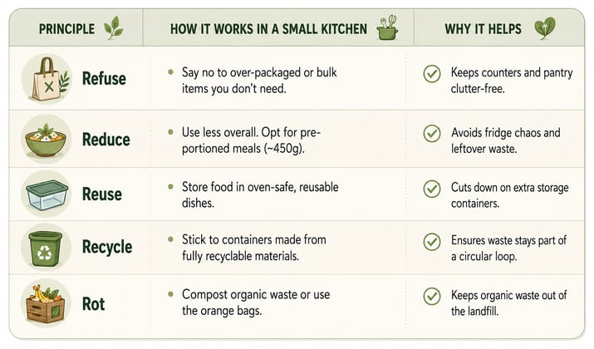The image size is (594, 349).
Task: Click checkmark beside landfill benefit
Action: (432, 297)
